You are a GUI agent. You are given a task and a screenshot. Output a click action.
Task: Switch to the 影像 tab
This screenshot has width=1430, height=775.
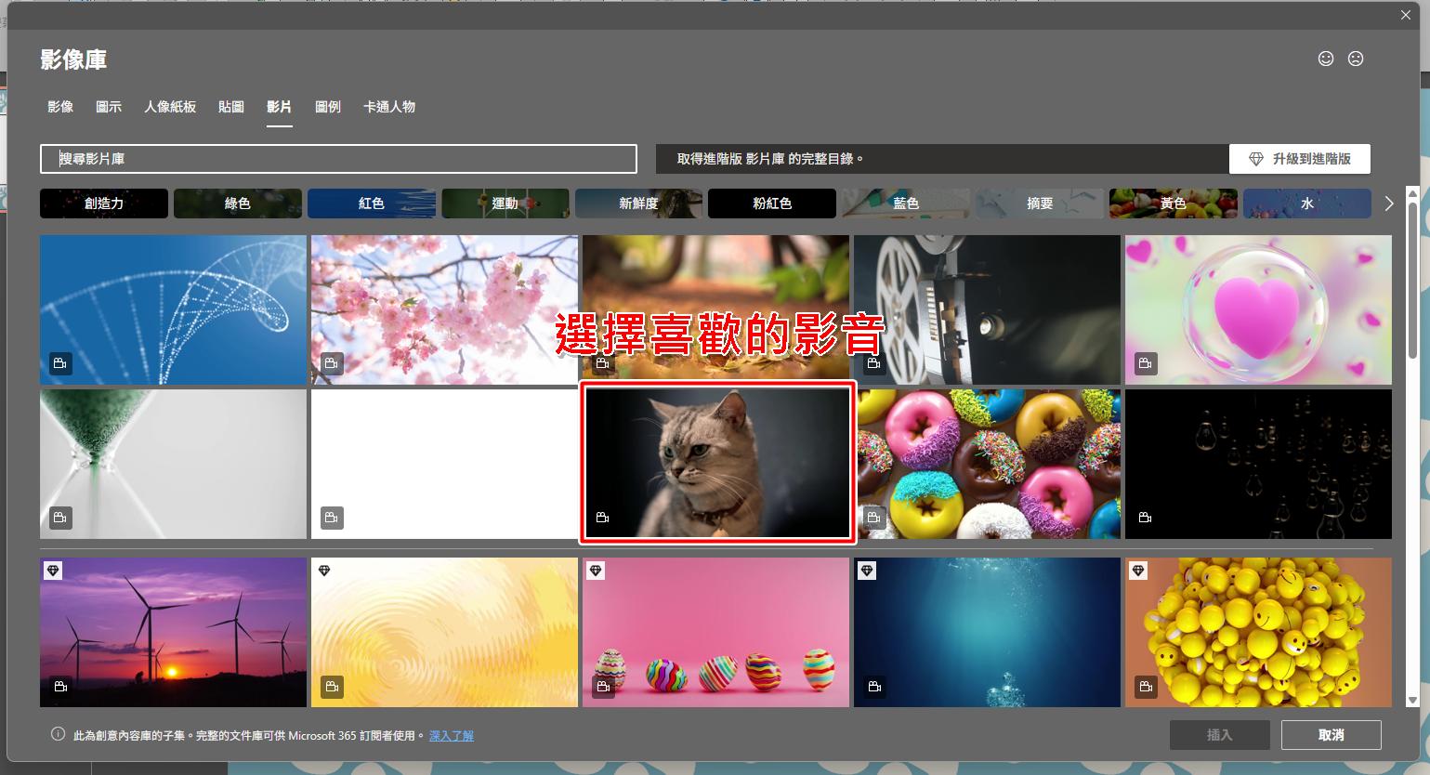click(x=60, y=107)
